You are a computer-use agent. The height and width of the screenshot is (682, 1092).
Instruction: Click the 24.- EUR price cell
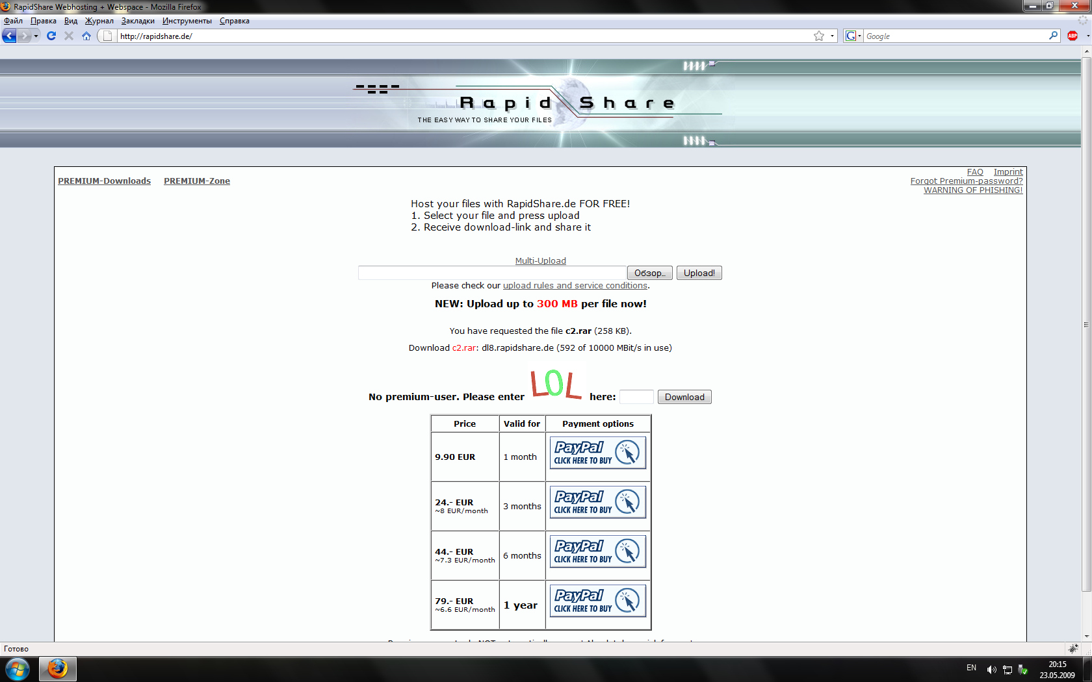tap(465, 506)
